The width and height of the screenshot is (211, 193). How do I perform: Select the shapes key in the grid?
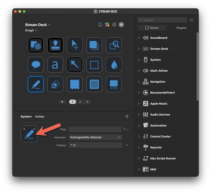36,45
